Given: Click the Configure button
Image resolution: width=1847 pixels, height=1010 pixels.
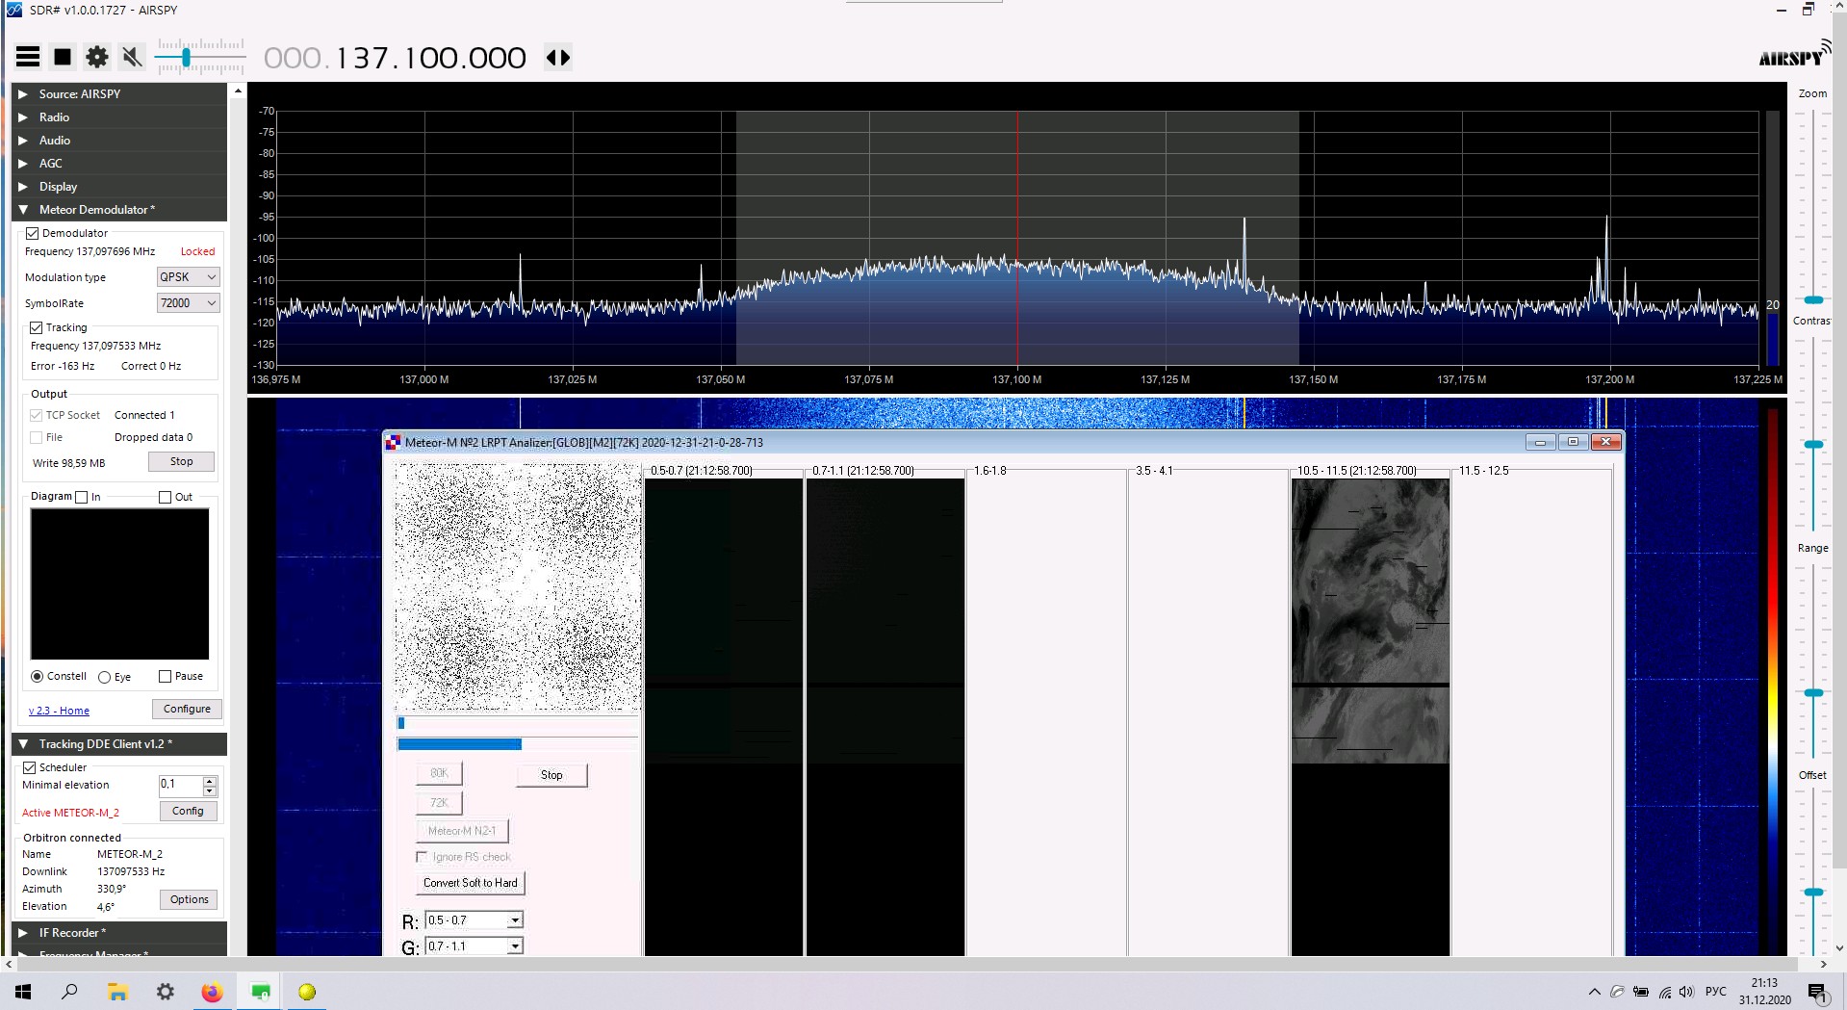Looking at the screenshot, I should 187,709.
